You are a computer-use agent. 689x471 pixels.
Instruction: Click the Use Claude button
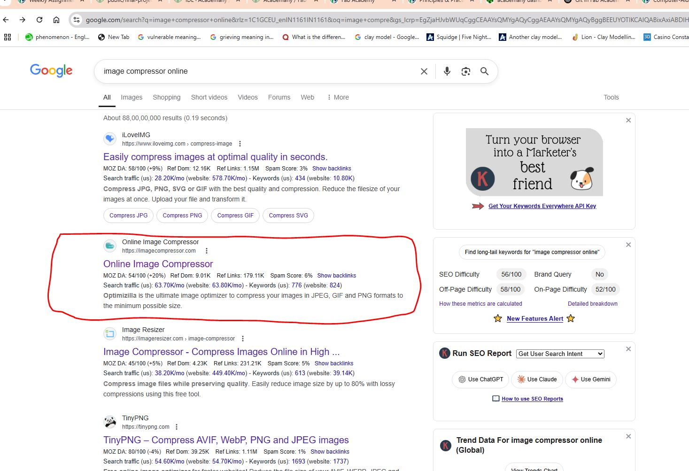[x=537, y=379]
